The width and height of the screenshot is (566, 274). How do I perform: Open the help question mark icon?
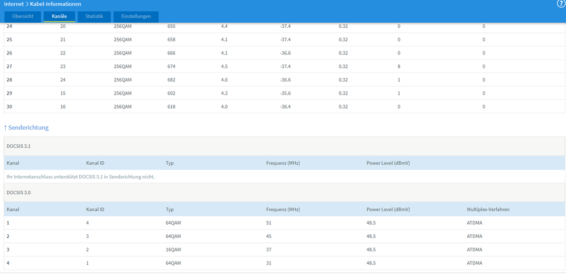click(x=561, y=4)
